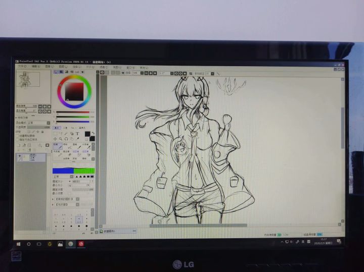Open the View menu
The height and width of the screenshot is (272, 364).
(117, 67)
